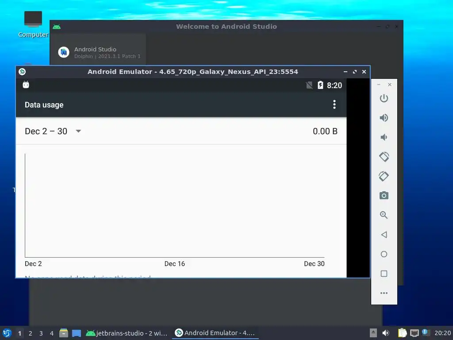Click the Android icon in welcome window titlebar
453x340 pixels.
point(57,27)
